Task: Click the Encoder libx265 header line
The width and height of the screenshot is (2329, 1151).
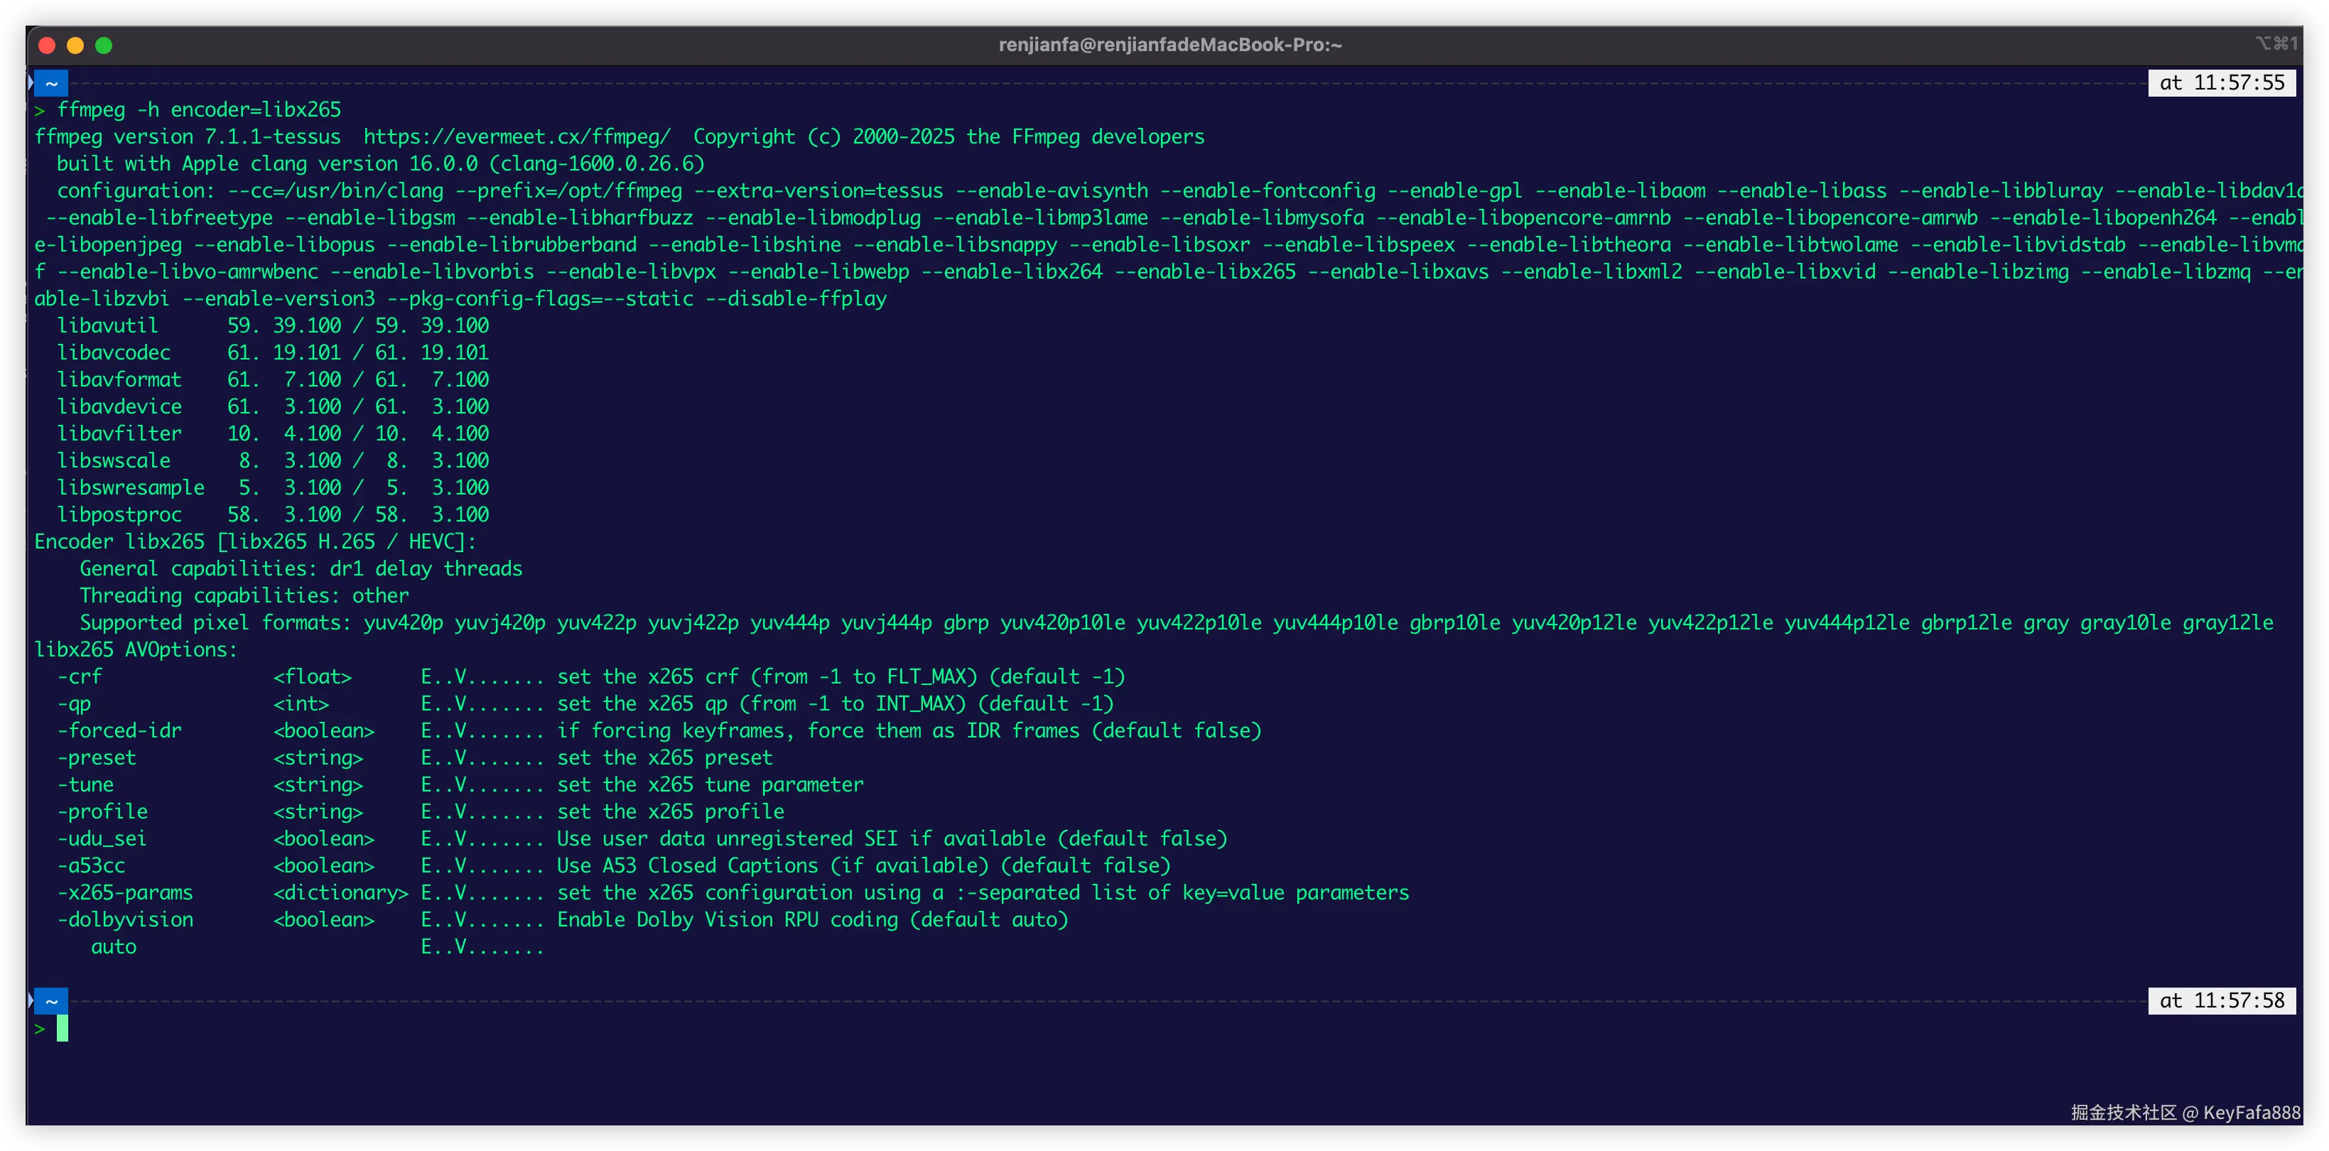Action: [x=255, y=541]
